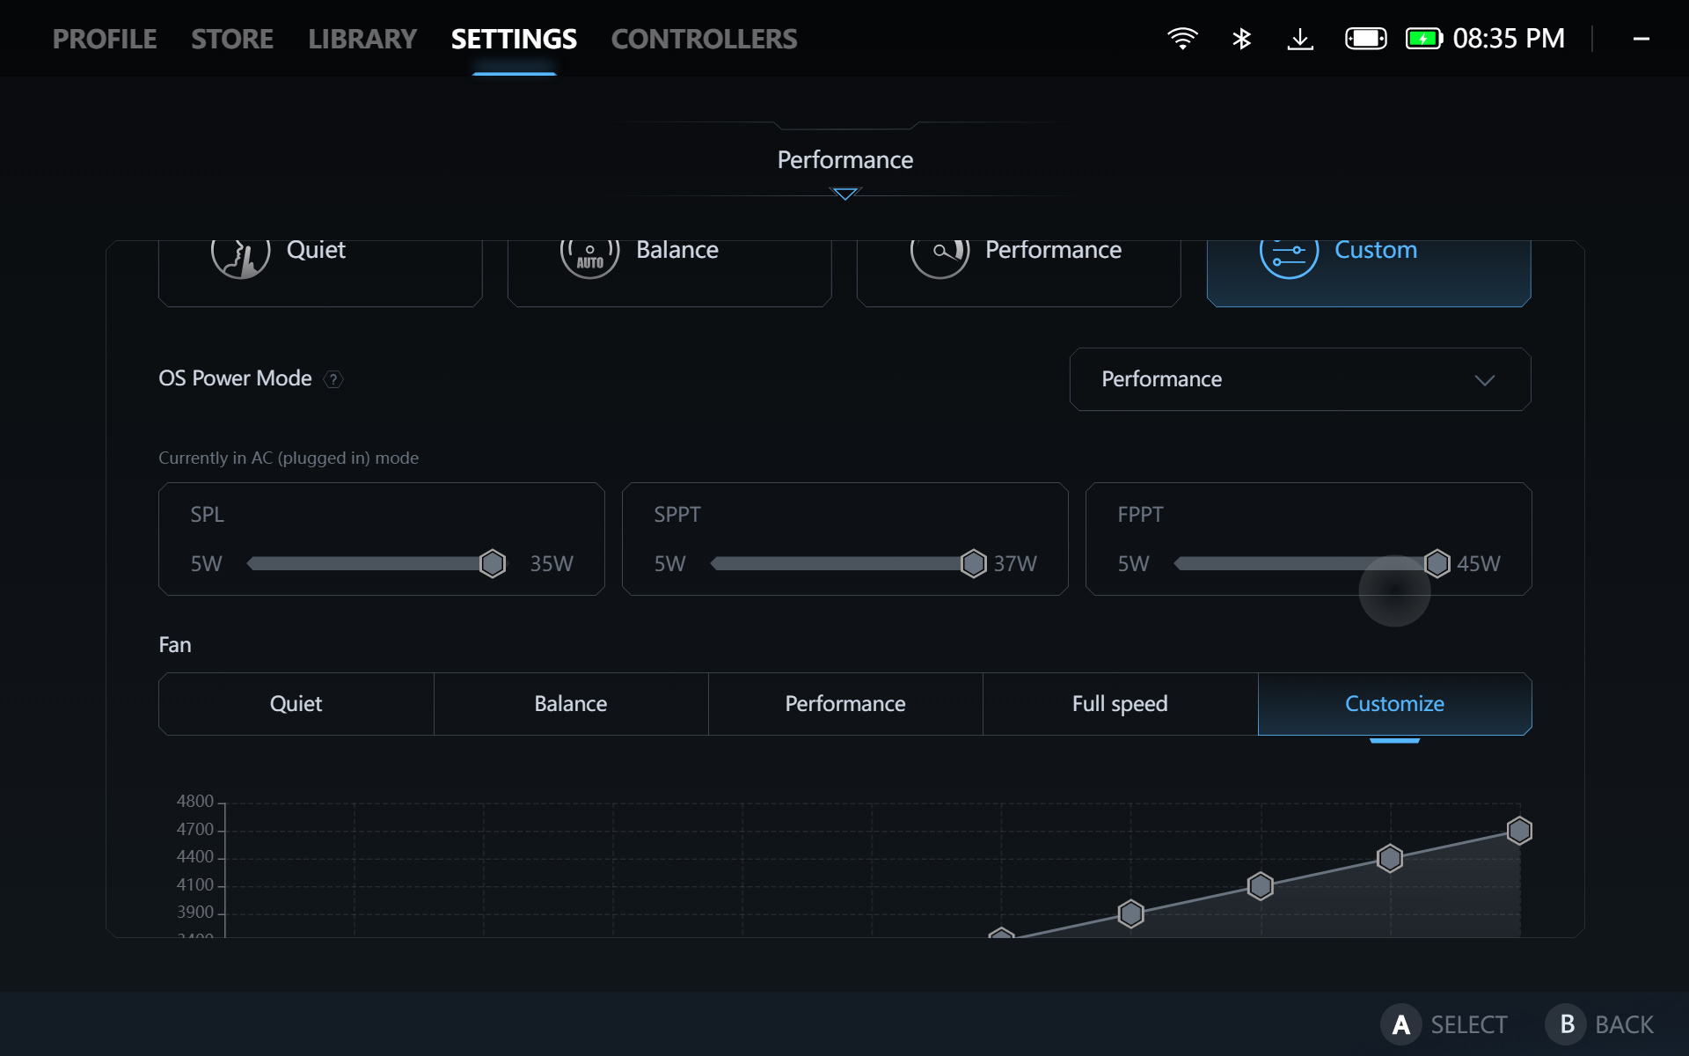Click the green charging battery icon
1689x1056 pixels.
(1423, 39)
